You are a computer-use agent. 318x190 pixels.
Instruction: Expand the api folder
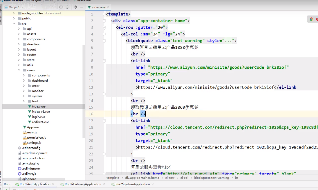(x=19, y=29)
